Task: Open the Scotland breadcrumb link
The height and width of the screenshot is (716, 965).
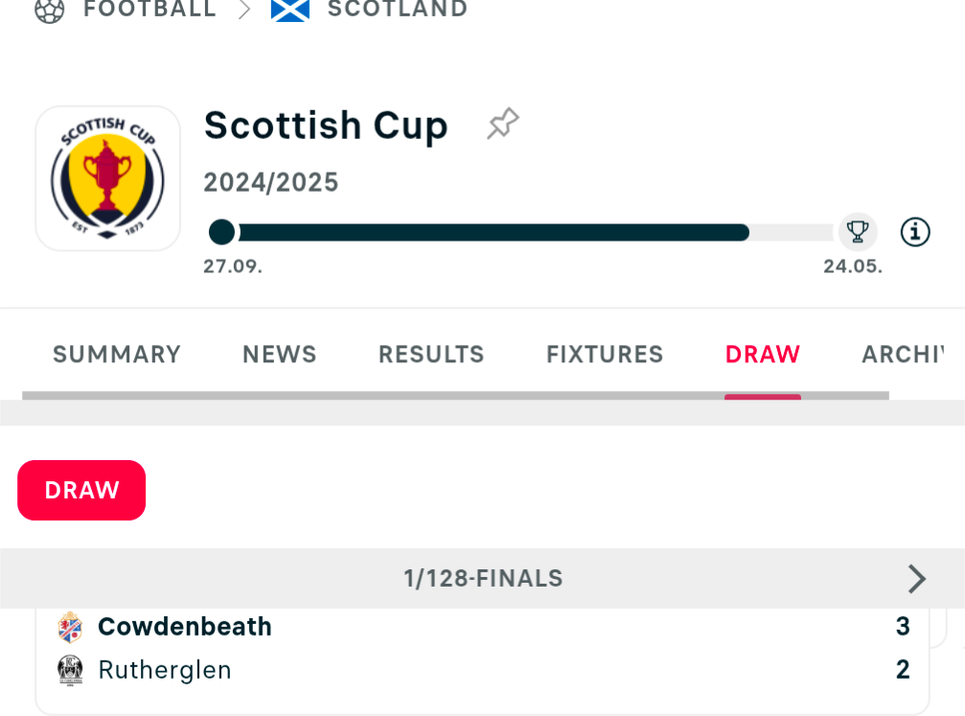Action: (398, 10)
